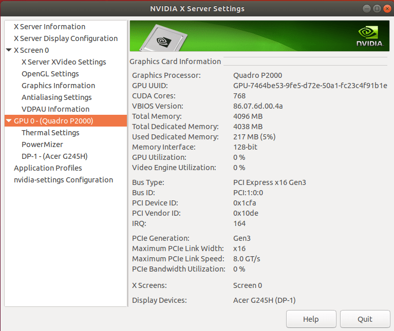Screen dimensions: 394x331
Task: Click the GPU UUID value
Action: click(x=310, y=86)
